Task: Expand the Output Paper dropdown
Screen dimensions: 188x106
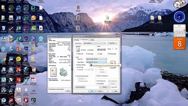Action: click(96, 62)
